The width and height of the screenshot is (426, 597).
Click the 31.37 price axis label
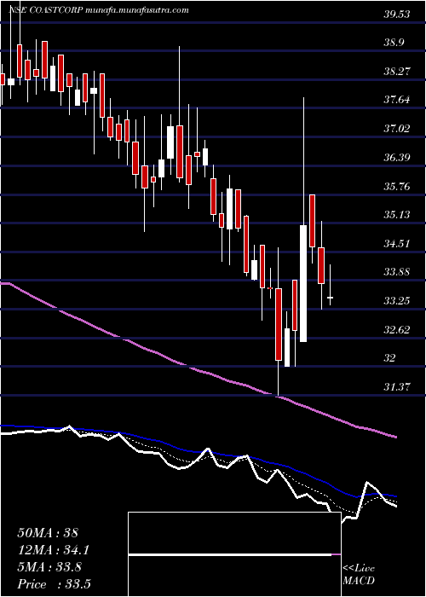[397, 387]
